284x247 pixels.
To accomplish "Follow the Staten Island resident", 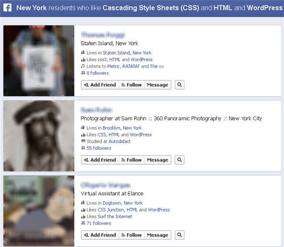I will coord(132,85).
